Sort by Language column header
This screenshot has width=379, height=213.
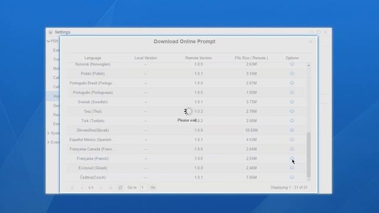[92, 58]
